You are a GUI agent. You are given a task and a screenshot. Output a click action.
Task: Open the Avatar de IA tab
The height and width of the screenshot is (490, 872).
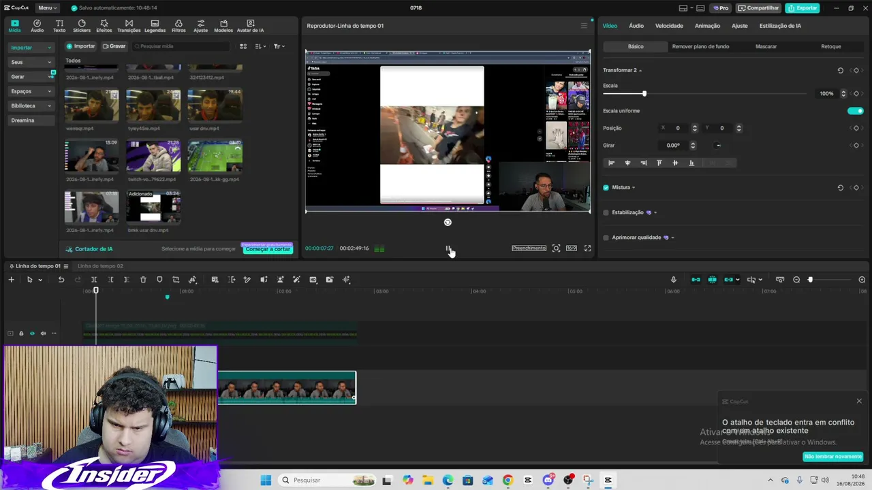(x=250, y=26)
